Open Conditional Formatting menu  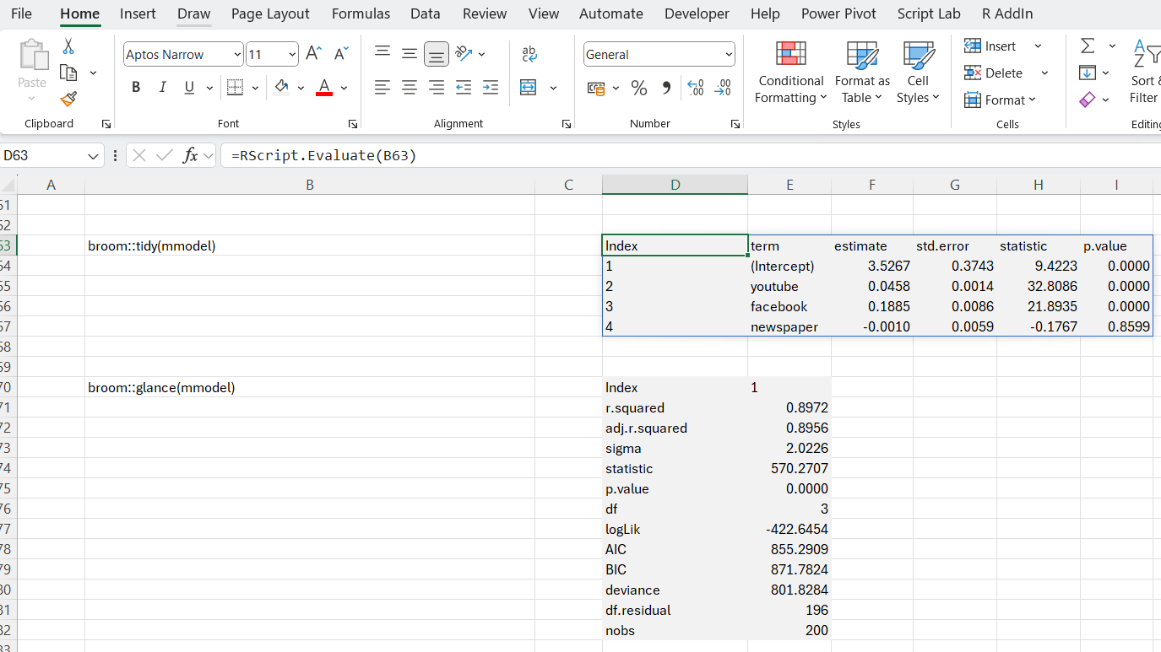[790, 73]
